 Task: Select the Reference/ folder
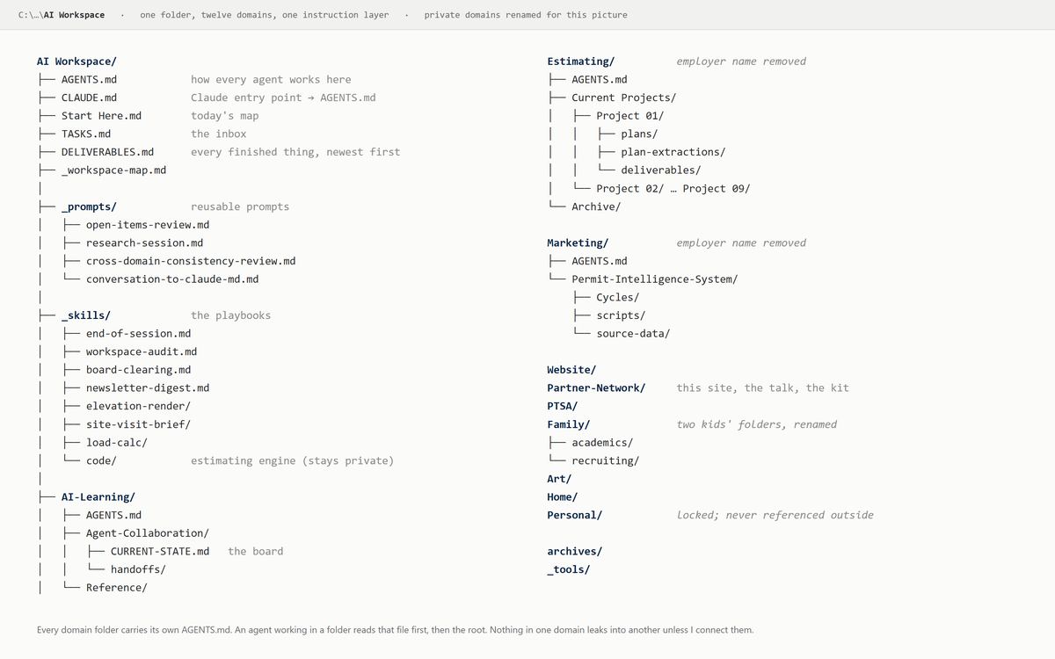pyautogui.click(x=117, y=588)
